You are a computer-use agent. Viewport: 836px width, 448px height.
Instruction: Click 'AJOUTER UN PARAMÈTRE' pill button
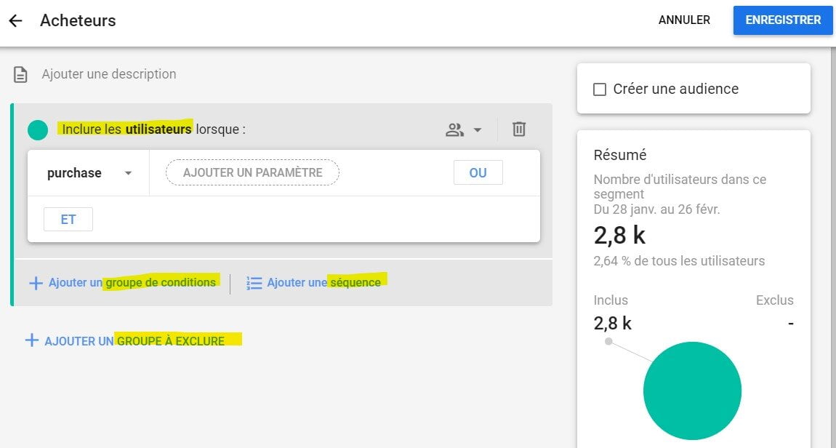[x=252, y=173]
